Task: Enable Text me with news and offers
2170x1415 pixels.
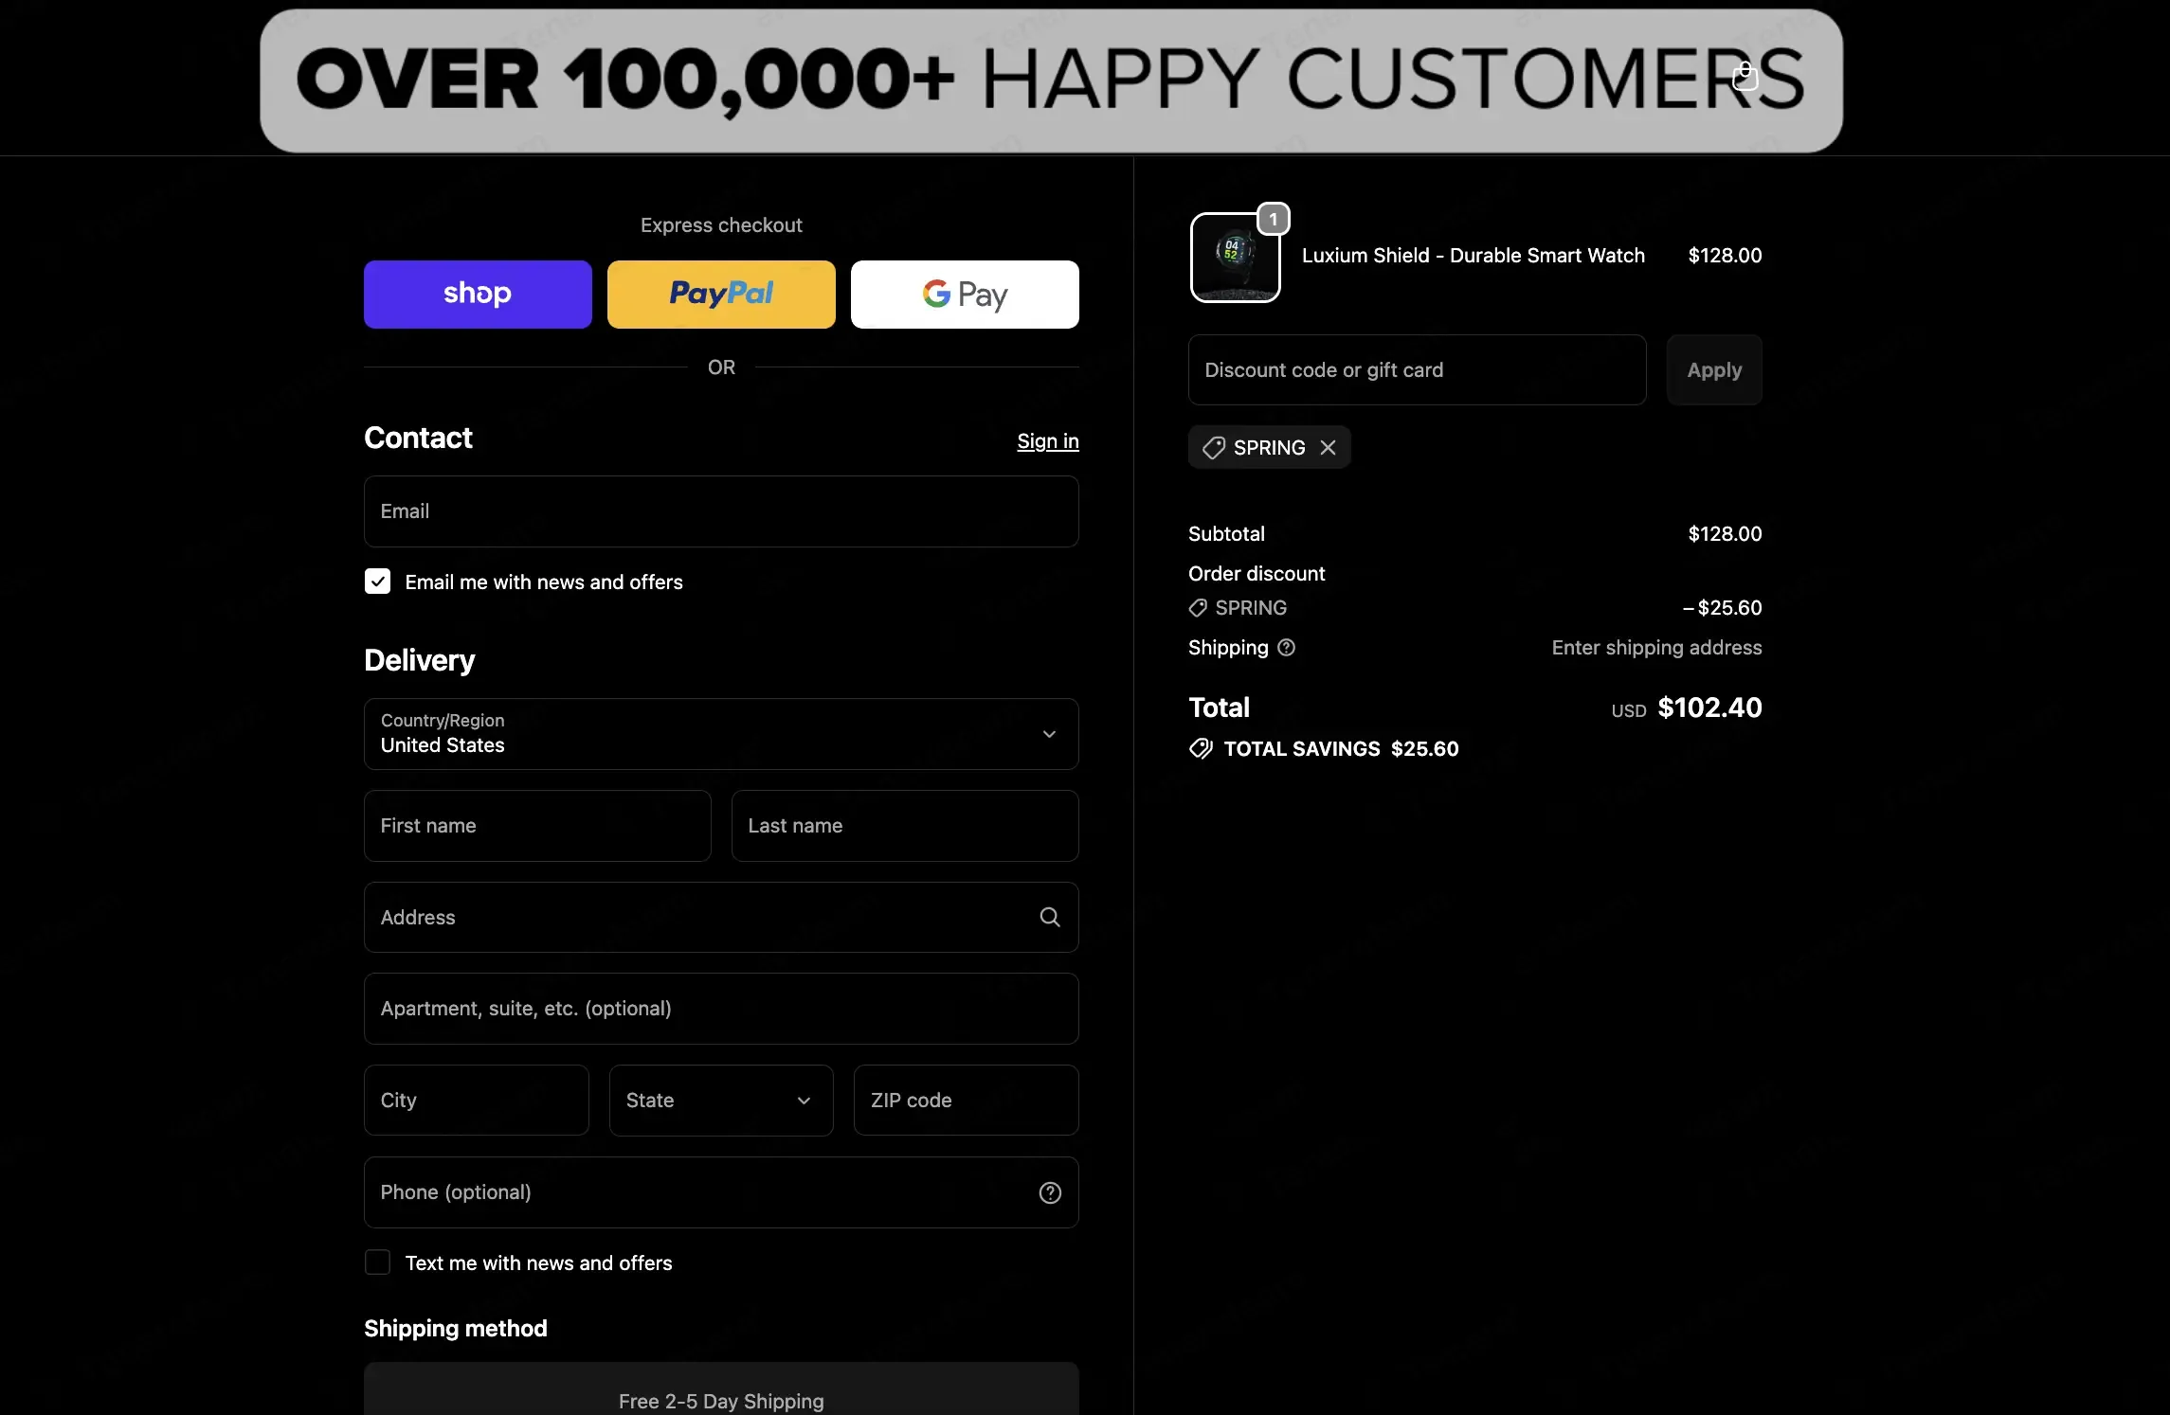Action: 377,1263
